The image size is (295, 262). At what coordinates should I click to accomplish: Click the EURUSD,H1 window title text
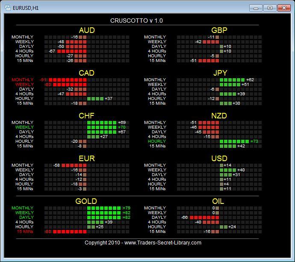click(26, 8)
